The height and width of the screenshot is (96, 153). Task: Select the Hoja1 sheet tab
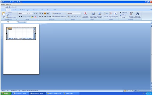[16, 39]
